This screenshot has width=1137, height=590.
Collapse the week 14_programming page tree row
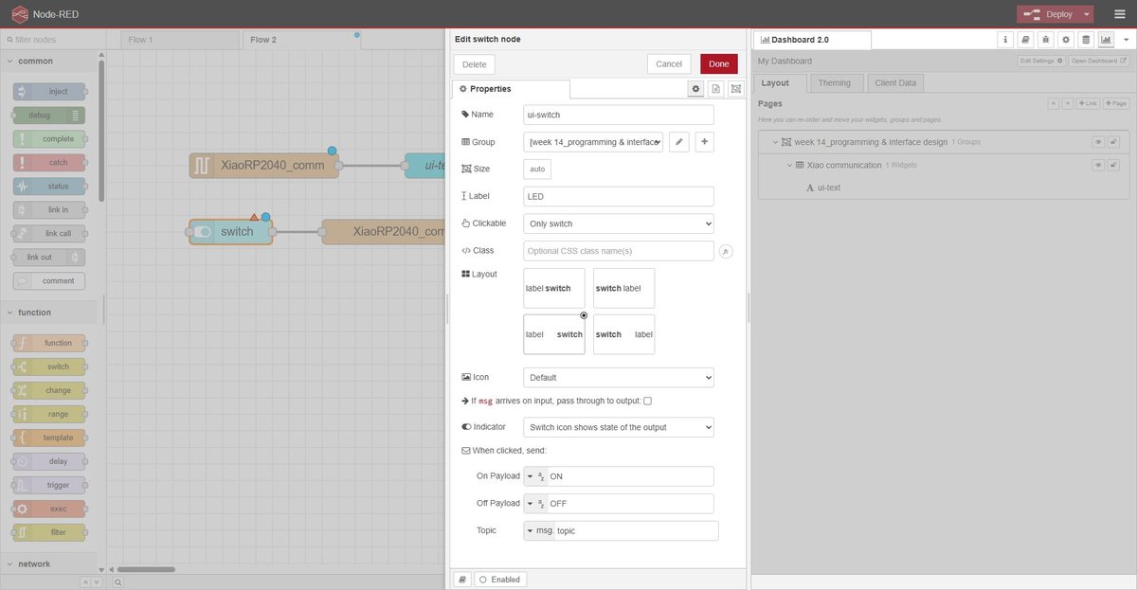click(775, 142)
